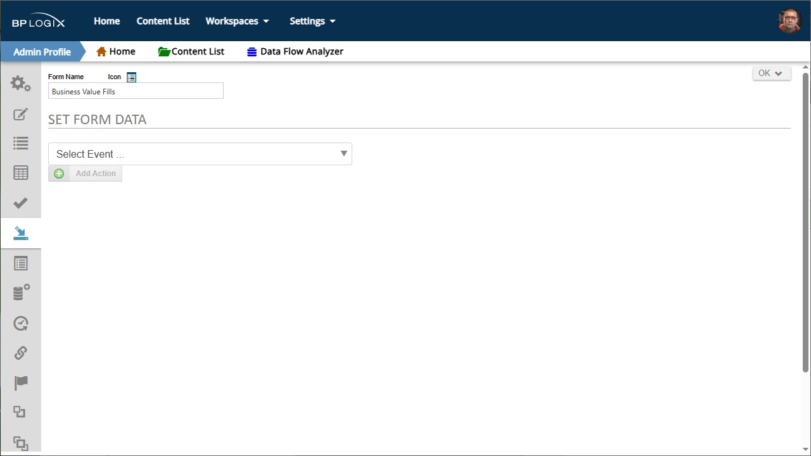Open the clock refresh sidebar icon
Image resolution: width=811 pixels, height=456 pixels.
coord(21,324)
